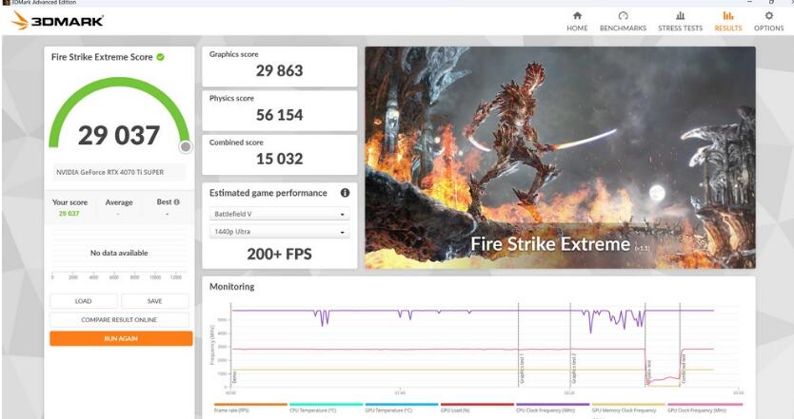
Task: Click the Graphics test 2 marker line
Action: (x=570, y=345)
